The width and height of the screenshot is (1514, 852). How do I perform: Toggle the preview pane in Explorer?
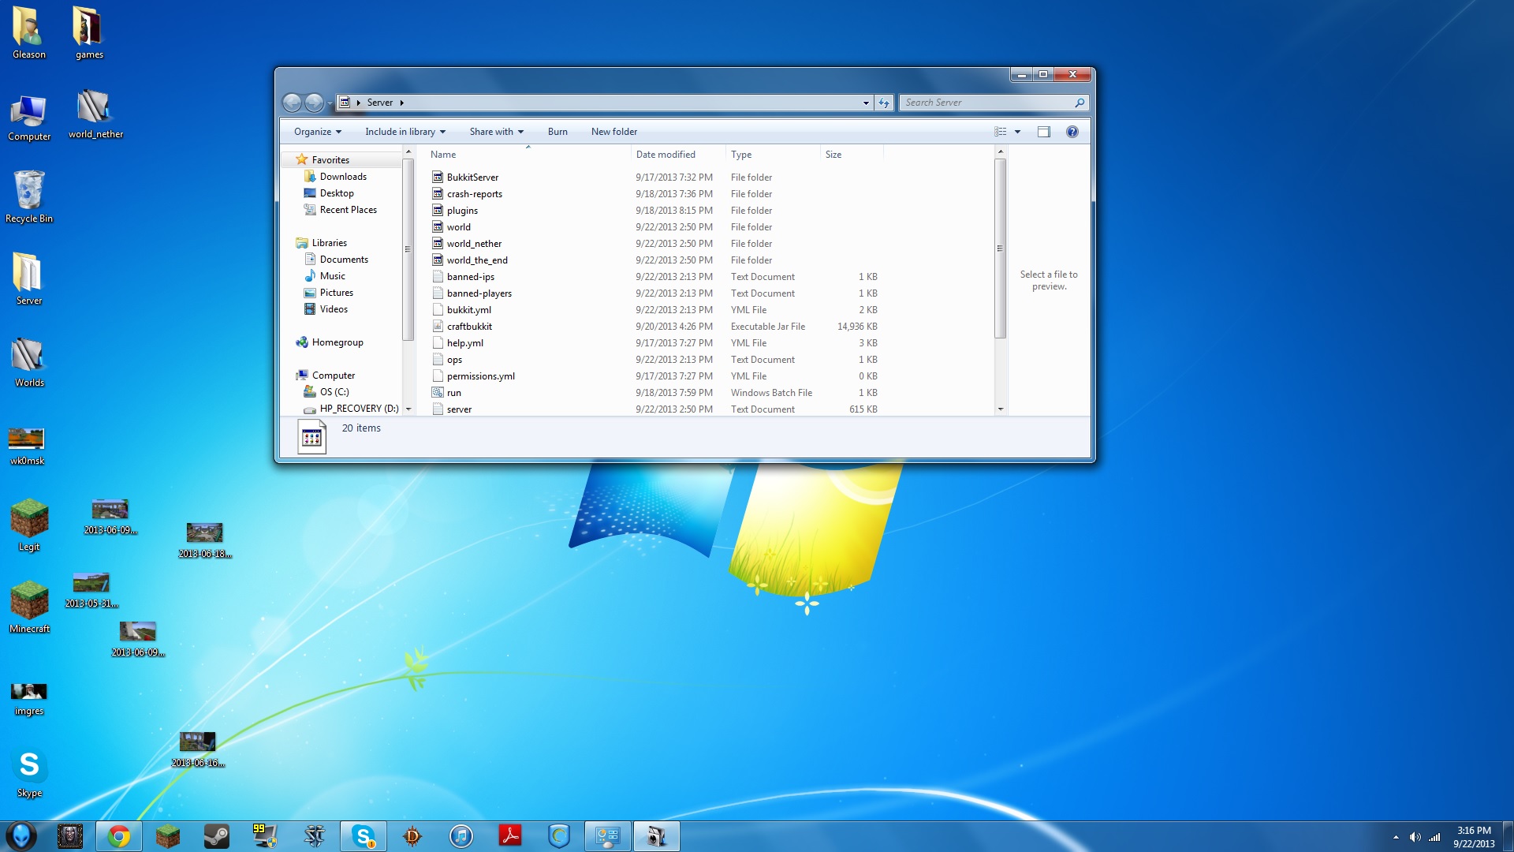(x=1044, y=132)
